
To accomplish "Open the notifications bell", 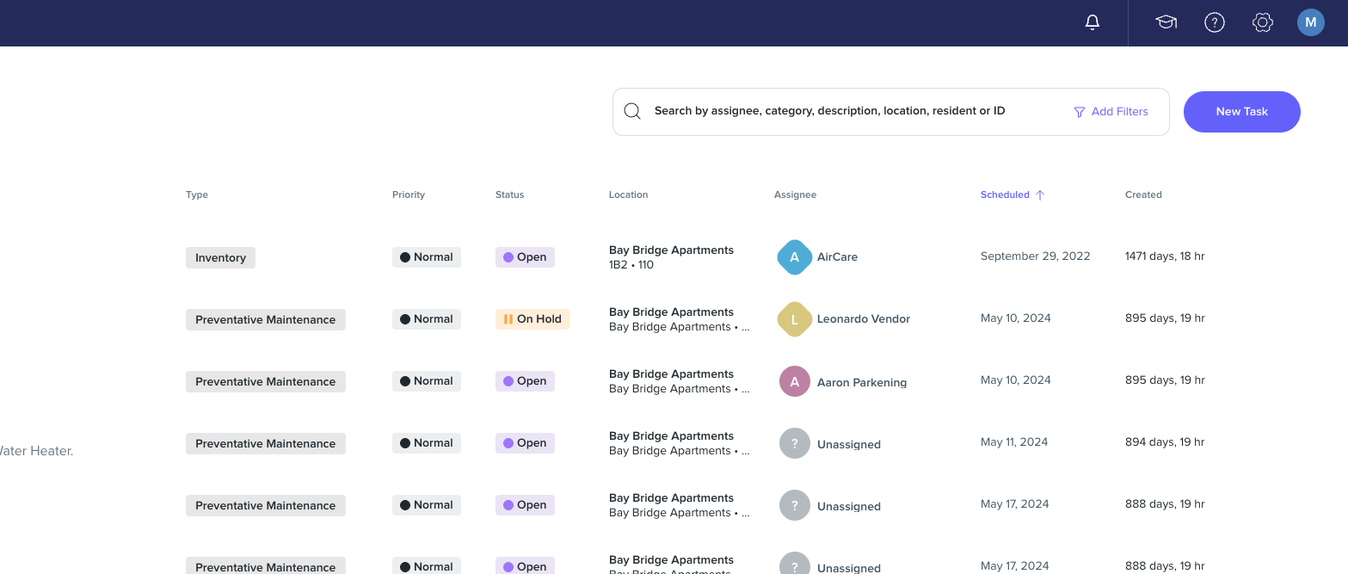I will (1093, 23).
